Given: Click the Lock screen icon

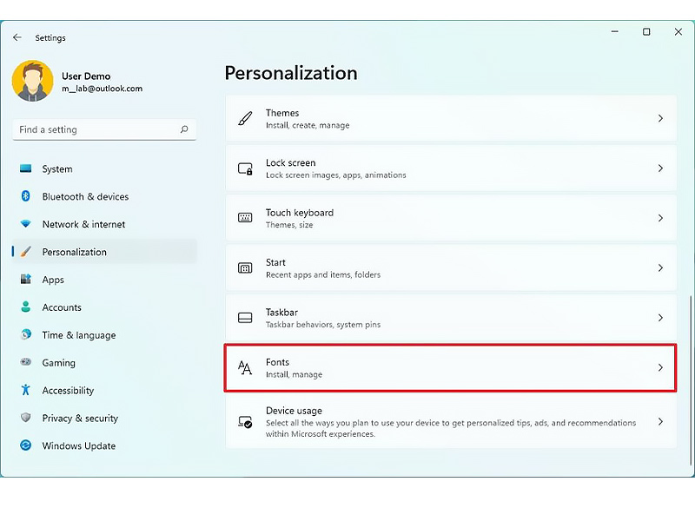Looking at the screenshot, I should (245, 168).
